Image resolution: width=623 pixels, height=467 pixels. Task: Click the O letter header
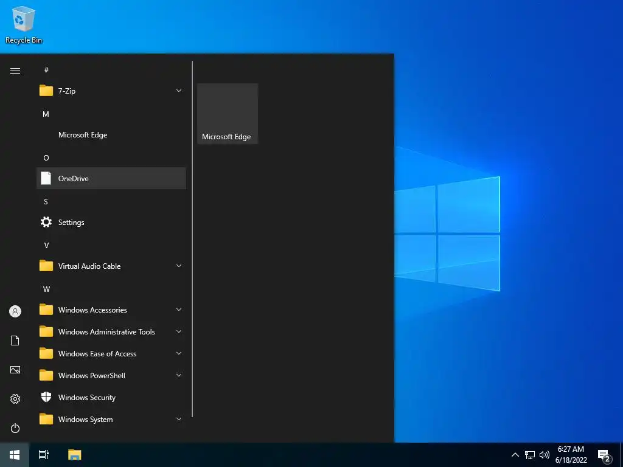coord(46,157)
